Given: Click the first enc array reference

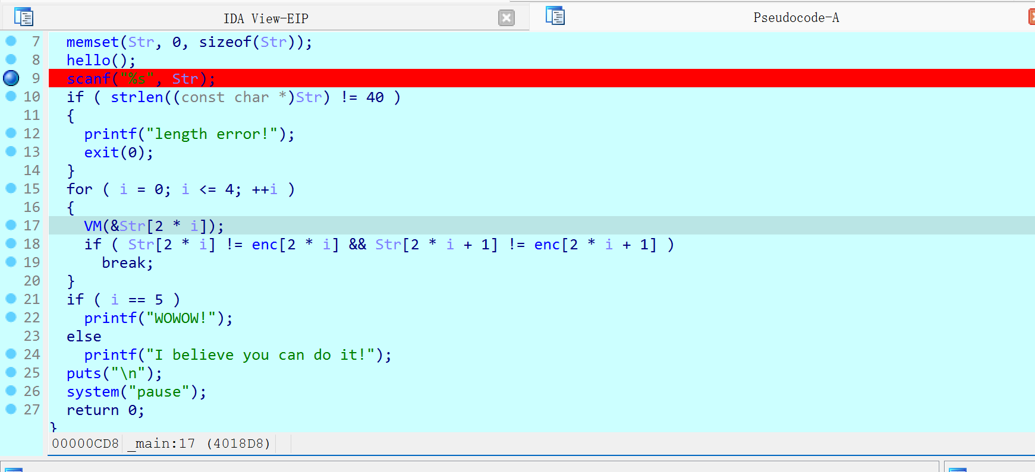Looking at the screenshot, I should (x=264, y=245).
